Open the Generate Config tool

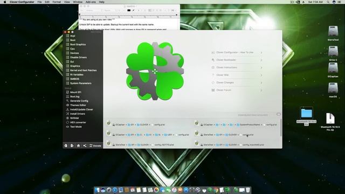pos(79,101)
